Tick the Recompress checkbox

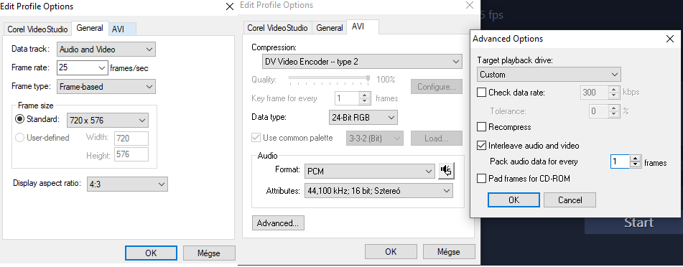481,127
